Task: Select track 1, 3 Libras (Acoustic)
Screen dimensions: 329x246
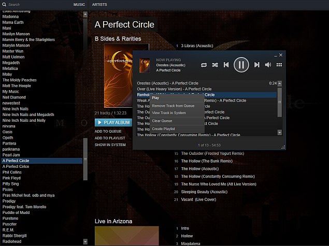Action: tap(197, 46)
